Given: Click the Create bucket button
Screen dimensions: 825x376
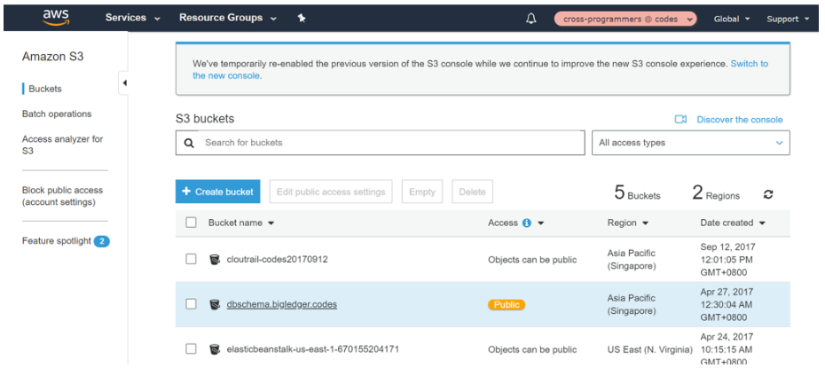Looking at the screenshot, I should point(217,192).
